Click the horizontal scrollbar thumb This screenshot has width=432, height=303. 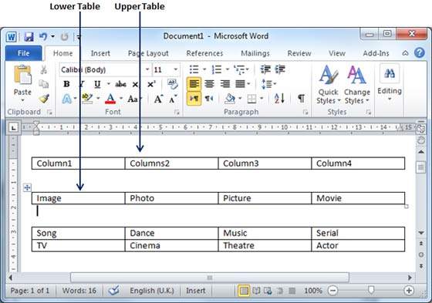(x=210, y=278)
